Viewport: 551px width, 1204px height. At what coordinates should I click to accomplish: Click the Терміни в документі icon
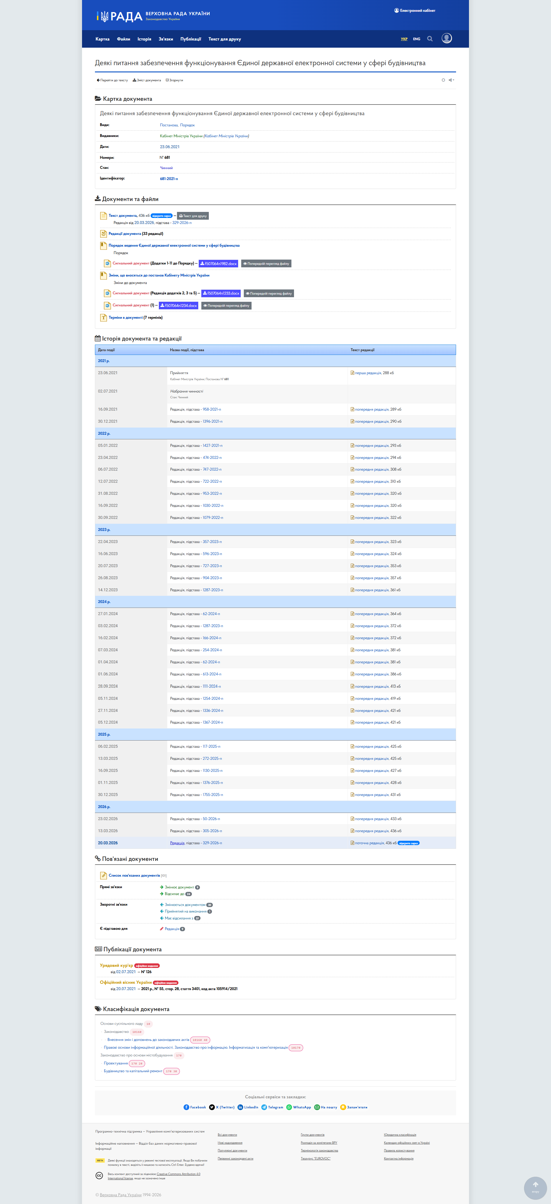(x=103, y=317)
